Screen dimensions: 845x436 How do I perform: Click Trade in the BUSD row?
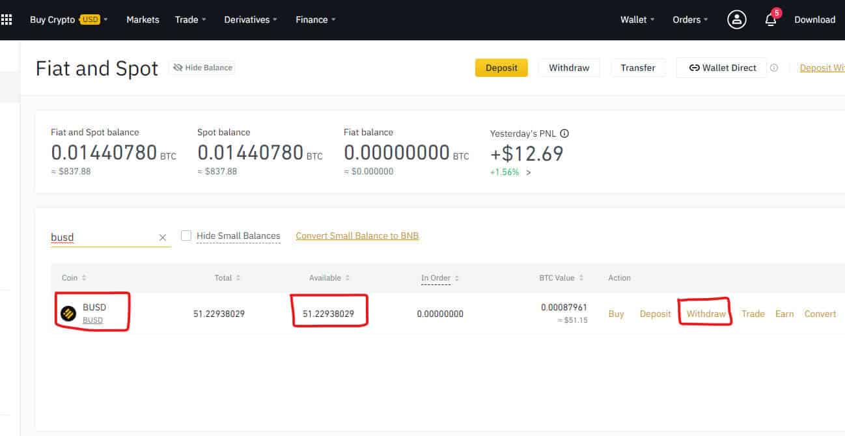753,314
